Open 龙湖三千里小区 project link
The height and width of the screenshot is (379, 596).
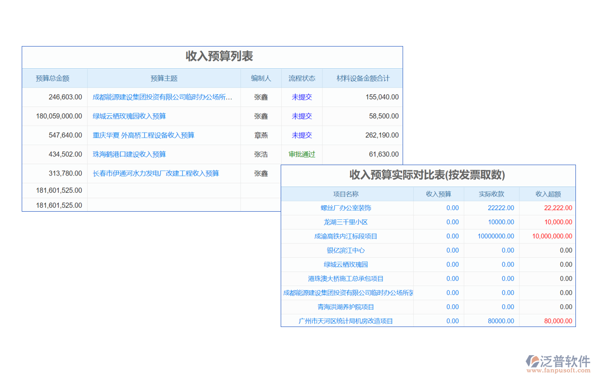(x=346, y=222)
